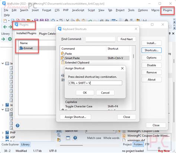
Task: Click the Find Next button
Action: coord(127,39)
